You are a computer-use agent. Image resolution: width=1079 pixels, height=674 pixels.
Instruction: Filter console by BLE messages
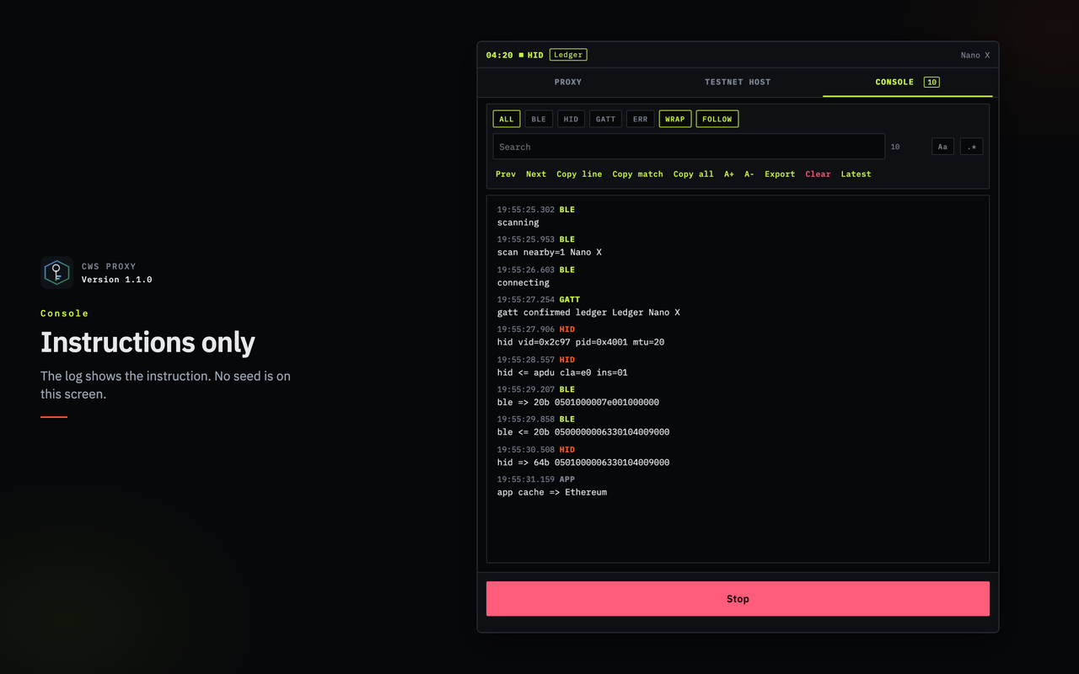click(x=539, y=119)
